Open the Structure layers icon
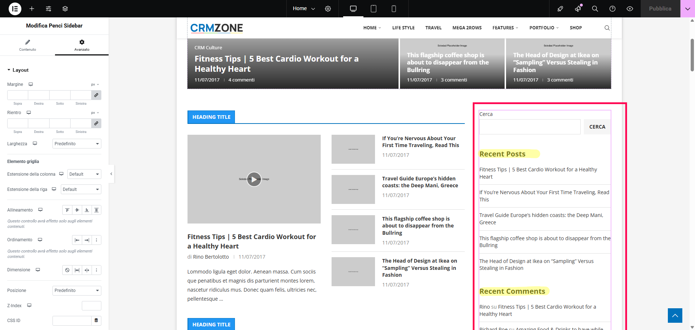 (x=65, y=9)
